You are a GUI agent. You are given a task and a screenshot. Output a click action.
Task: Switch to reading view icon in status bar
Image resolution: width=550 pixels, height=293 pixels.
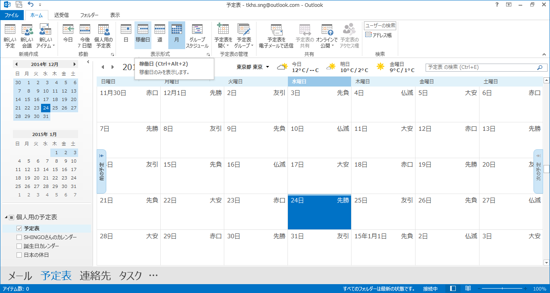coord(468,289)
